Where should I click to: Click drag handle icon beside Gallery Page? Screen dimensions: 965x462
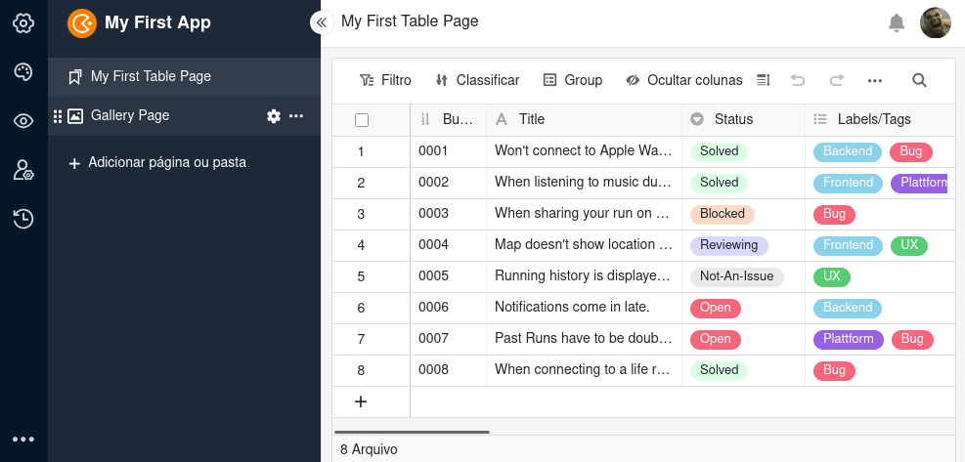tap(58, 115)
